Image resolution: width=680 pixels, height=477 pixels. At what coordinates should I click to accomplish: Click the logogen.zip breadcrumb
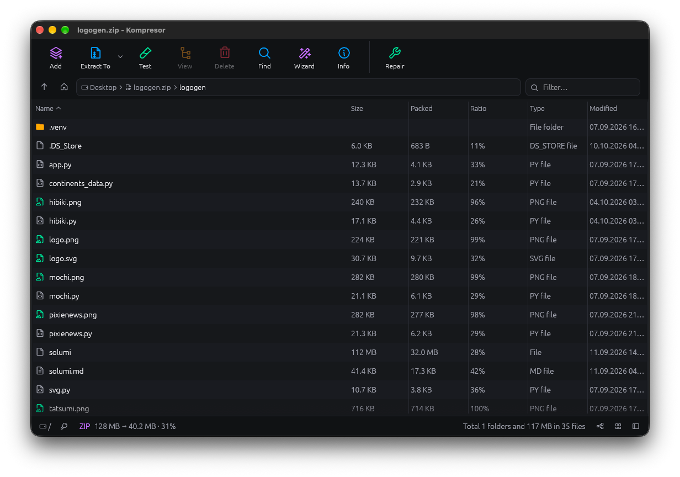click(148, 87)
